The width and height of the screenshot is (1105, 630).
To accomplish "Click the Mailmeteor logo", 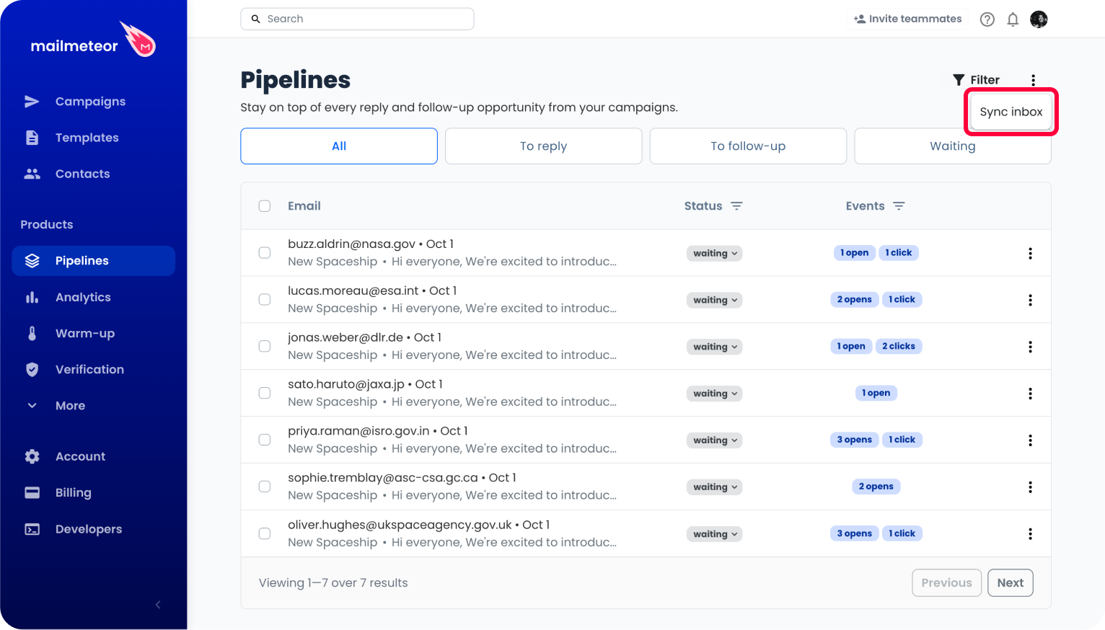I will (x=92, y=40).
